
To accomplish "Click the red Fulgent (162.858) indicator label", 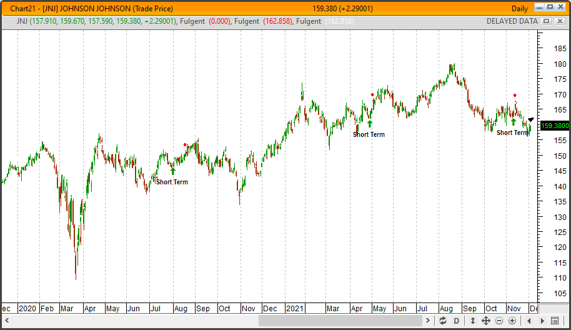I will [x=263, y=21].
